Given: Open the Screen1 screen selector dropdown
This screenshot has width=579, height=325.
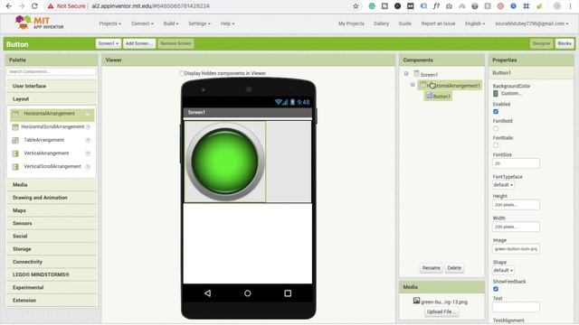Looking at the screenshot, I should click(x=109, y=43).
